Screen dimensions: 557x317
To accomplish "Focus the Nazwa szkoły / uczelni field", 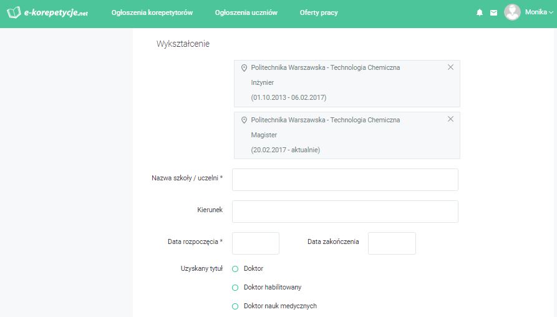I will click(x=345, y=179).
